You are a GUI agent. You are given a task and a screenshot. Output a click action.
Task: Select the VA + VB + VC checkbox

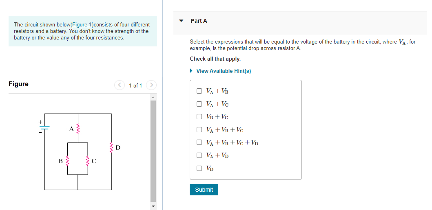coord(199,129)
